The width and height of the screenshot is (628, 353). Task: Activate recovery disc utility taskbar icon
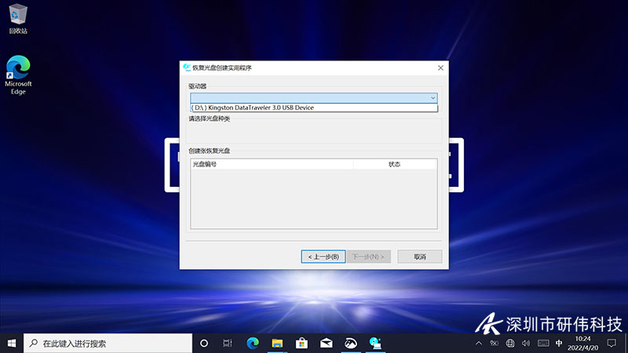375,344
